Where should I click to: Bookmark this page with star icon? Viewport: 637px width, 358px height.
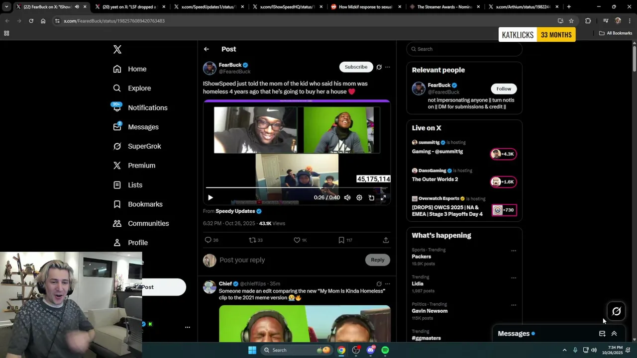571,21
